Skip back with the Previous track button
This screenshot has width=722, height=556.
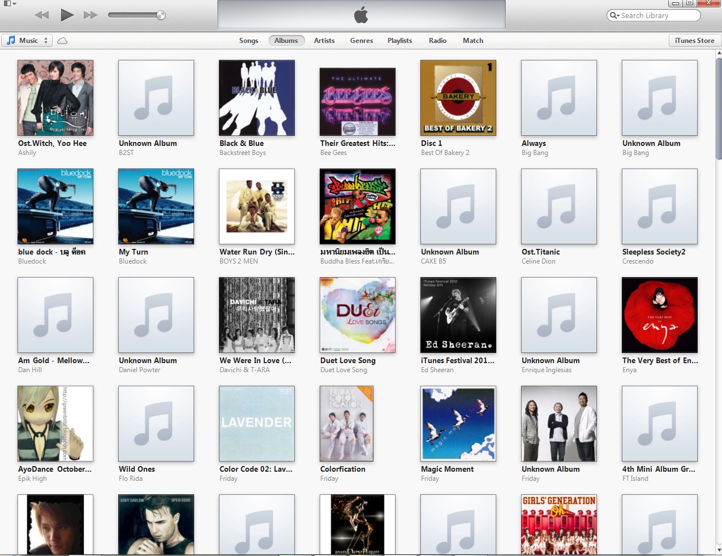42,15
